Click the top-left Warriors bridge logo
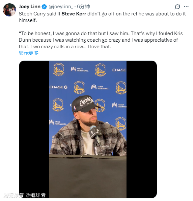The height and width of the screenshot is (201, 193). (59, 70)
